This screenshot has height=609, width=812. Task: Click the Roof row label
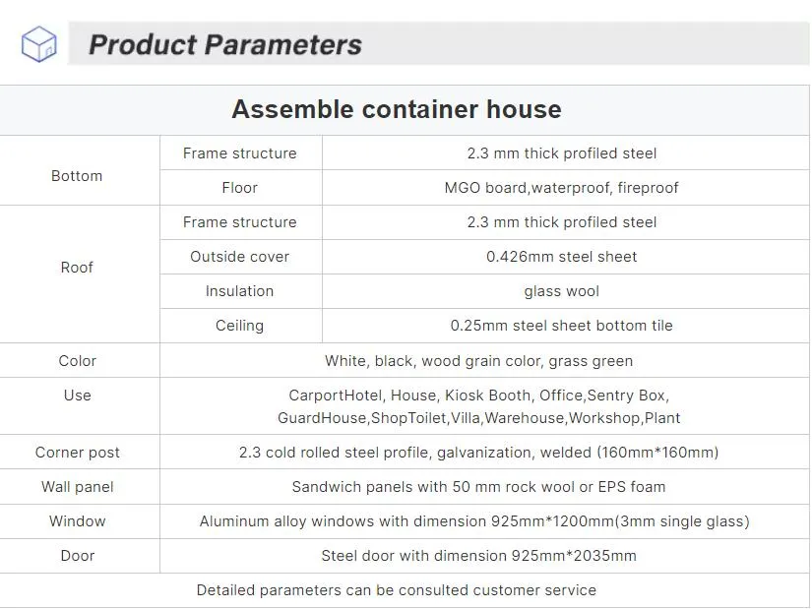click(x=77, y=268)
